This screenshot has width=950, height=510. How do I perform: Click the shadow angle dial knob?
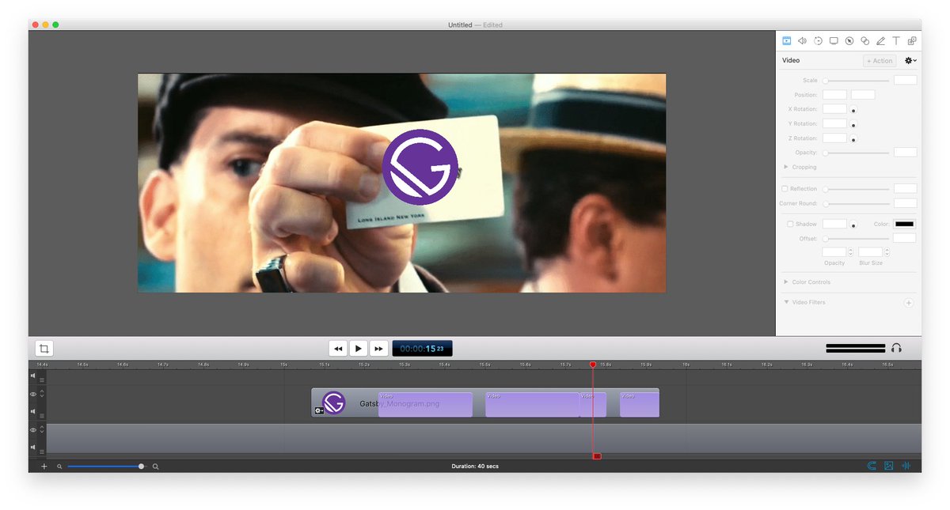pos(853,225)
